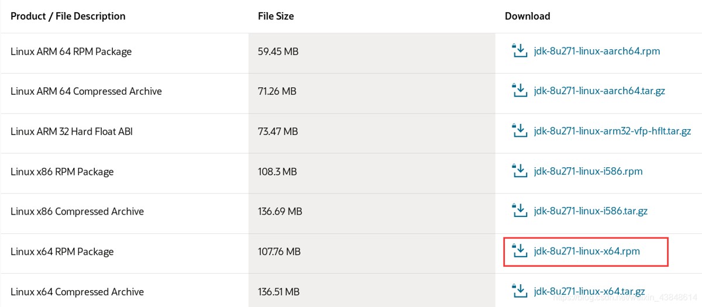The height and width of the screenshot is (307, 702).
Task: Download jdk-8u271-linux-i586.rpm package
Action: click(x=588, y=171)
